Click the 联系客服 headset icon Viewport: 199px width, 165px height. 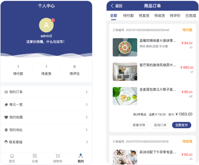coord(6,142)
